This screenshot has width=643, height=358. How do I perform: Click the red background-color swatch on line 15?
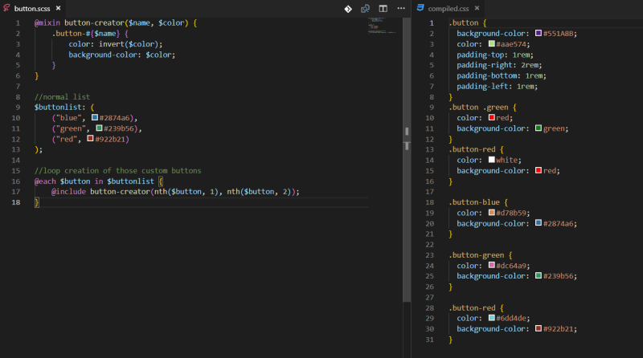click(x=539, y=170)
